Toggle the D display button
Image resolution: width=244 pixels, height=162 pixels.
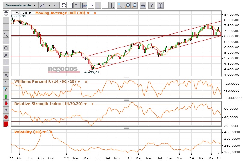[91, 5]
